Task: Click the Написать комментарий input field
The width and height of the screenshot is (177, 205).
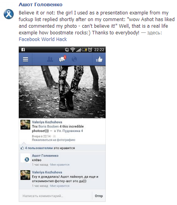Action: pos(55,196)
